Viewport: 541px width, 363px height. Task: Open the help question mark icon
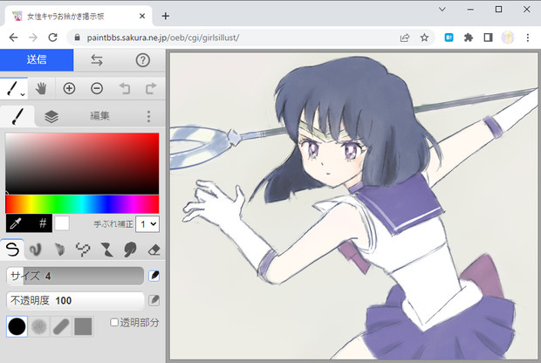click(x=143, y=59)
